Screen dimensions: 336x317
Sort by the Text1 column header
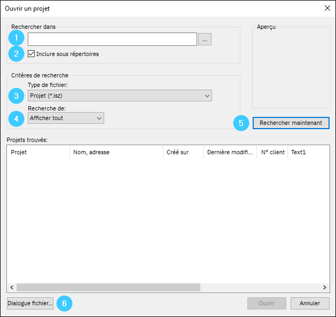(x=309, y=152)
